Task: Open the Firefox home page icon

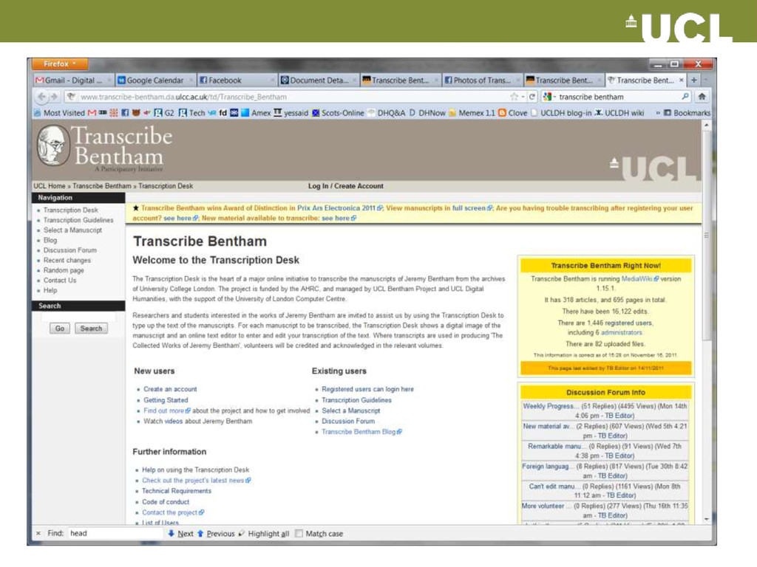Action: pyautogui.click(x=702, y=97)
